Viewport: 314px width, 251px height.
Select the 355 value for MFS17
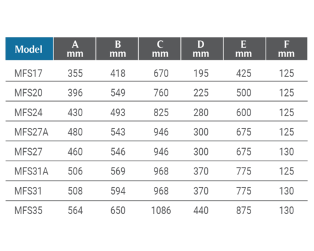pos(75,73)
